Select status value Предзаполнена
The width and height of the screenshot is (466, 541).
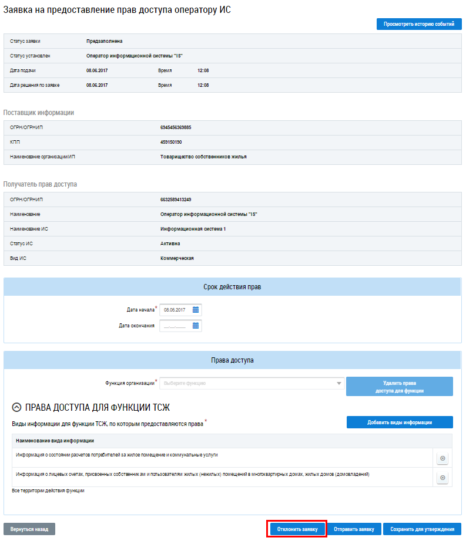(x=105, y=41)
